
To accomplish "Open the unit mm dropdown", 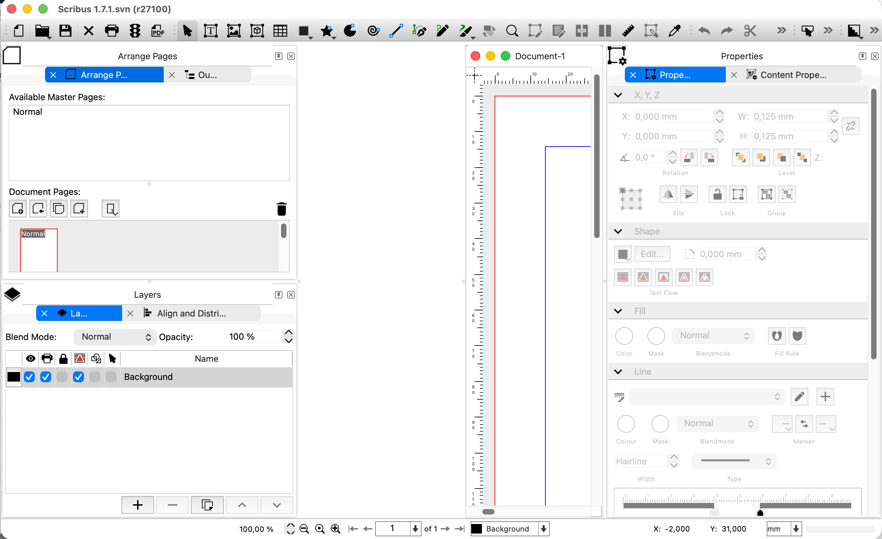I will pyautogui.click(x=796, y=529).
